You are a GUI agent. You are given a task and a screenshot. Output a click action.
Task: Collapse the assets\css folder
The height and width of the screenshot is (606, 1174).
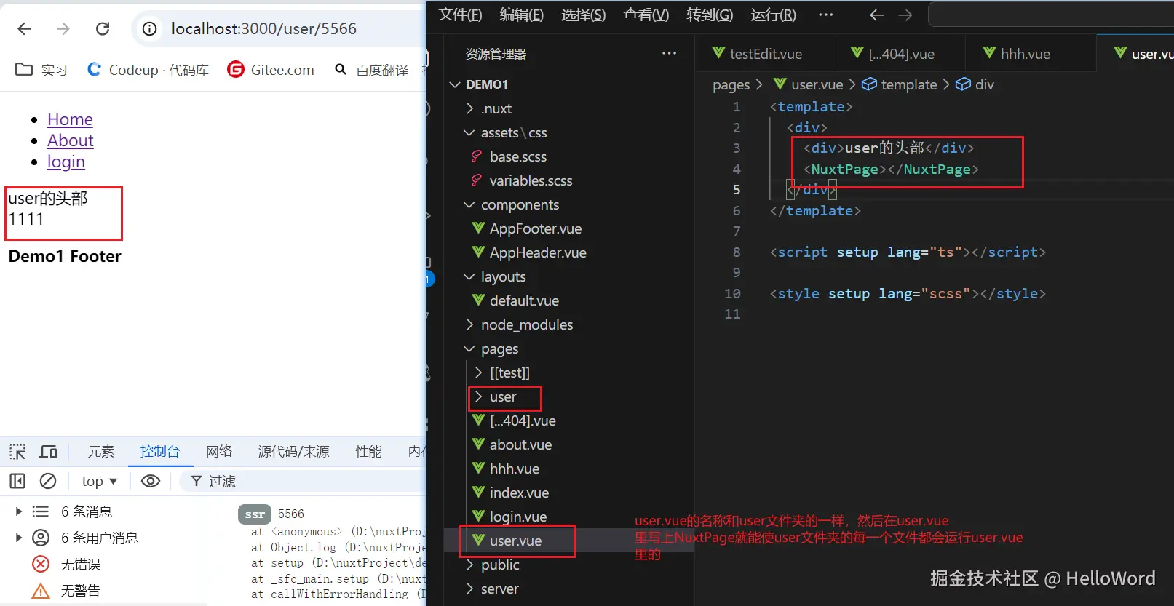coord(568,132)
